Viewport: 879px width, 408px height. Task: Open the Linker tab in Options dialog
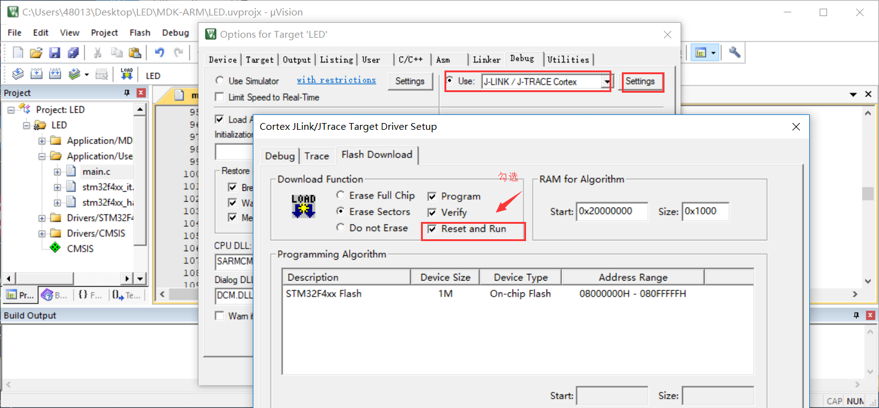pos(486,59)
